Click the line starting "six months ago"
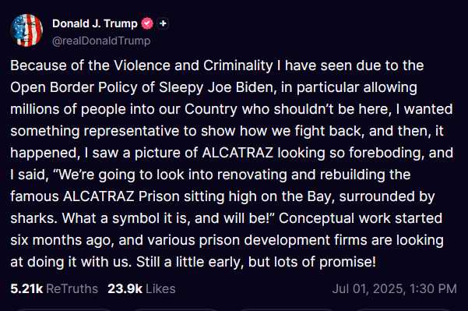Screen dimensions: 468x311 coord(227,240)
